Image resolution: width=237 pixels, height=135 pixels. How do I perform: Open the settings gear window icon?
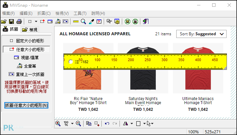click(x=117, y=21)
